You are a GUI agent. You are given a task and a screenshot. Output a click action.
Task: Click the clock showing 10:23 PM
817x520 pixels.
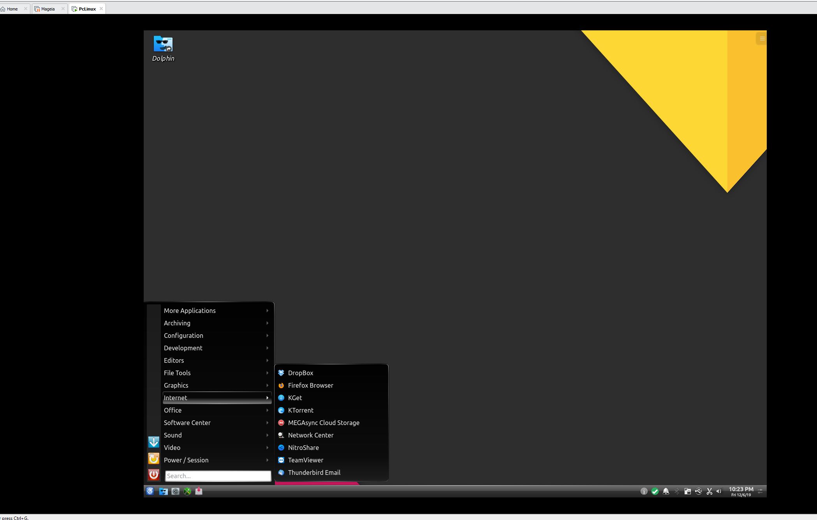coord(741,491)
